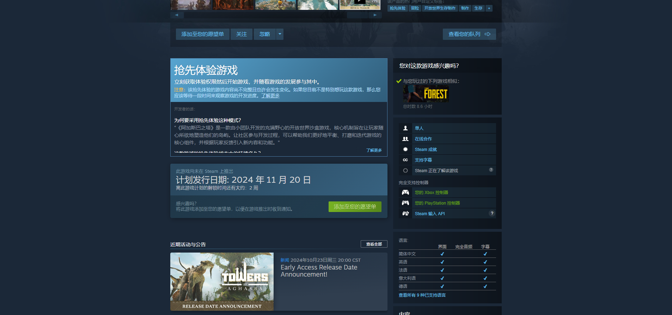Screen dimensions: 672x315
Task: Open 查看您的队列 button
Action: [x=469, y=34]
